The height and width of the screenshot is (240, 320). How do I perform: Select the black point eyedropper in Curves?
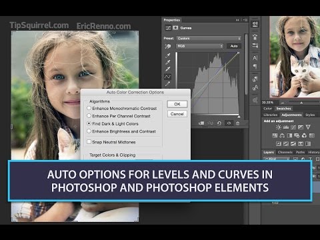[168, 55]
